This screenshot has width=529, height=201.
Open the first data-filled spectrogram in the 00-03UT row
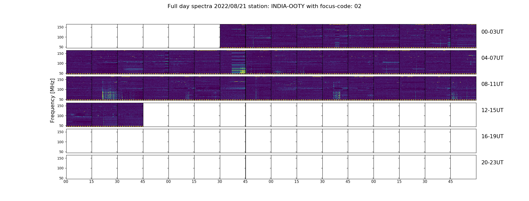pos(233,36)
